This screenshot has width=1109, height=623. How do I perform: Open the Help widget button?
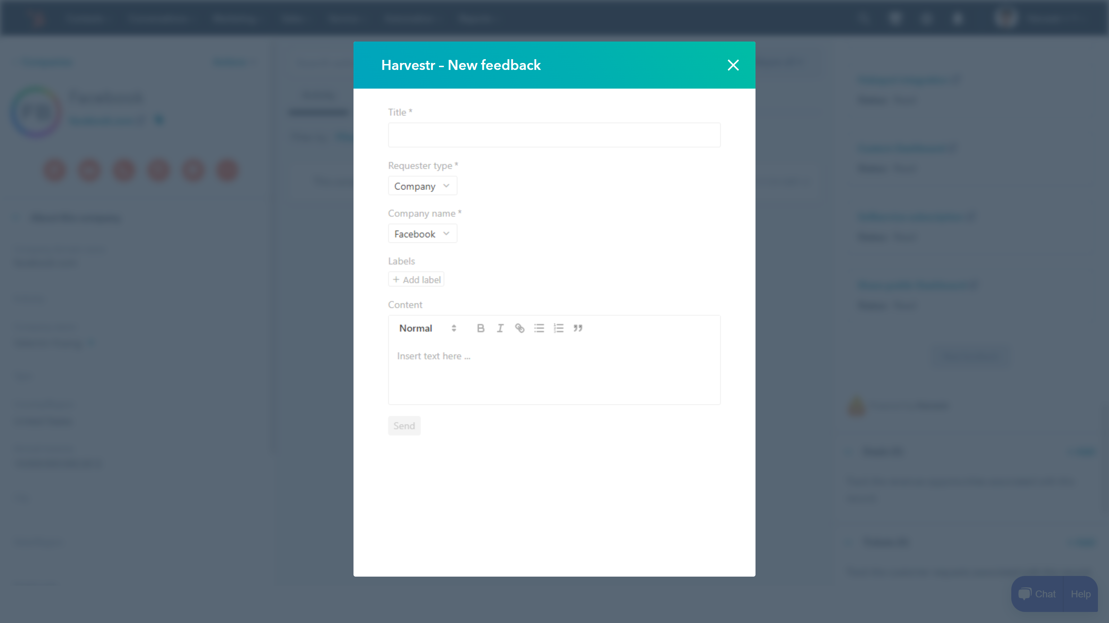1080,594
